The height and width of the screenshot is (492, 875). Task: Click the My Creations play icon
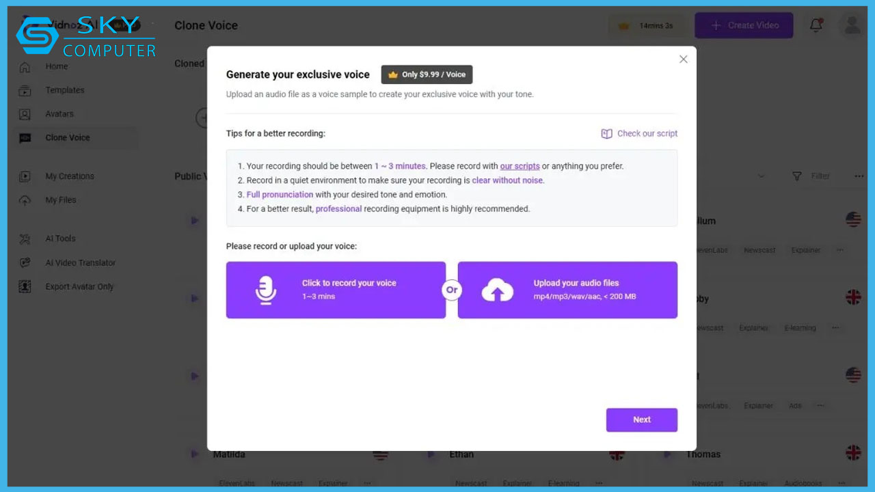coord(25,176)
